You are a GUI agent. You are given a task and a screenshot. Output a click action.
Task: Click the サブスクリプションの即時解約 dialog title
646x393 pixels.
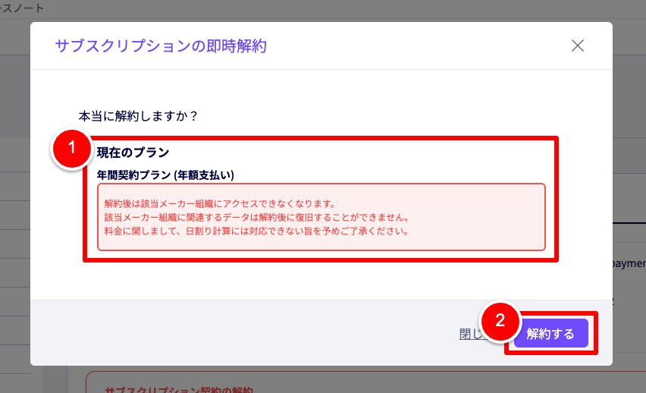pyautogui.click(x=161, y=46)
